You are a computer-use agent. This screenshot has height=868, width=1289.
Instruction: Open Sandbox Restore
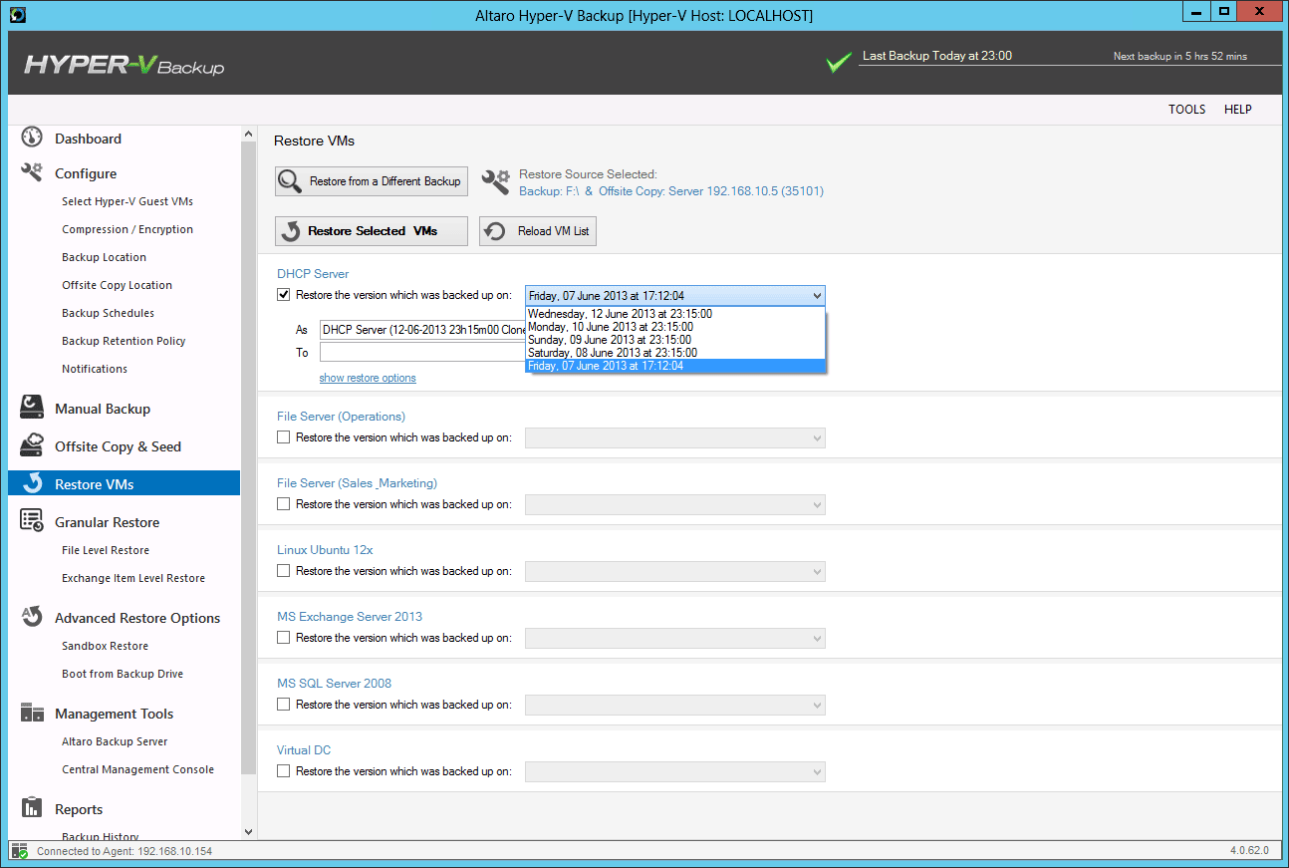click(x=106, y=646)
